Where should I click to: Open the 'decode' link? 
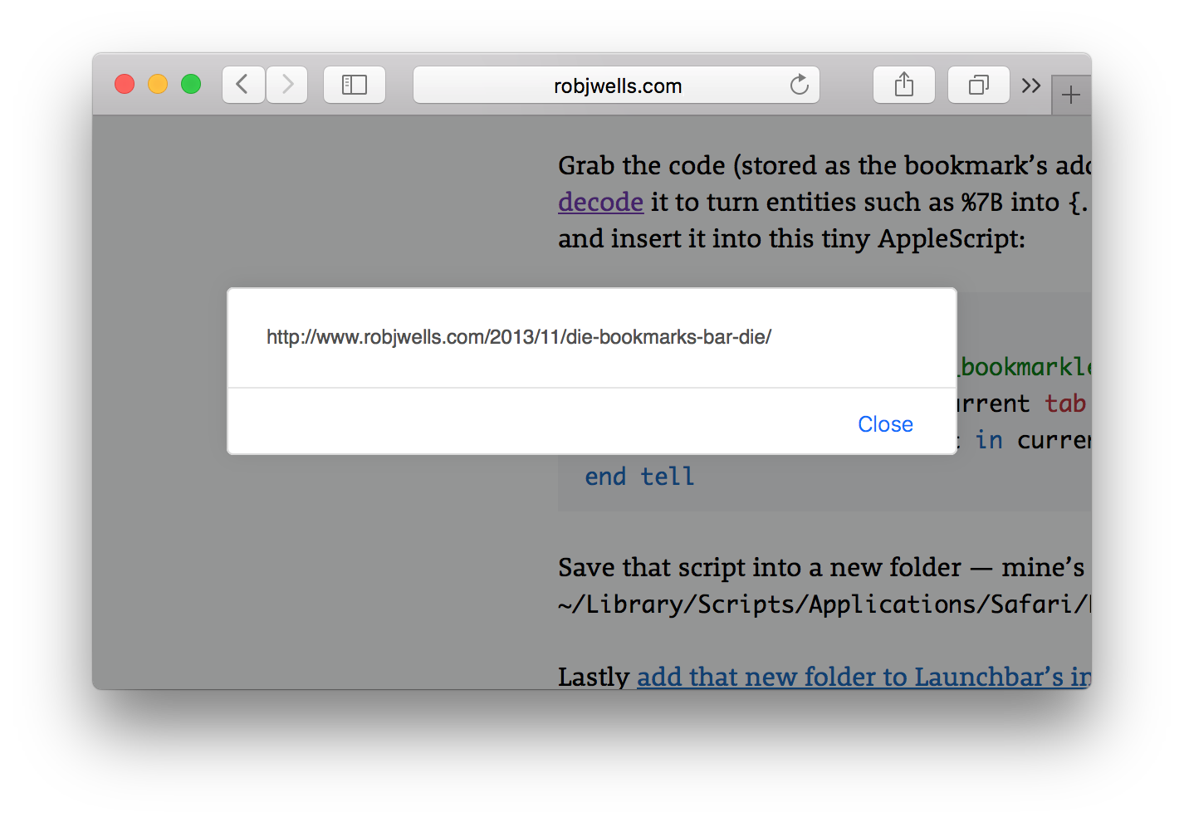point(601,202)
